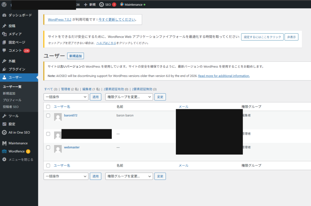The height and width of the screenshot is (206, 311).
Task: Click the Pages icon in sidebar
Action: click(x=4, y=42)
